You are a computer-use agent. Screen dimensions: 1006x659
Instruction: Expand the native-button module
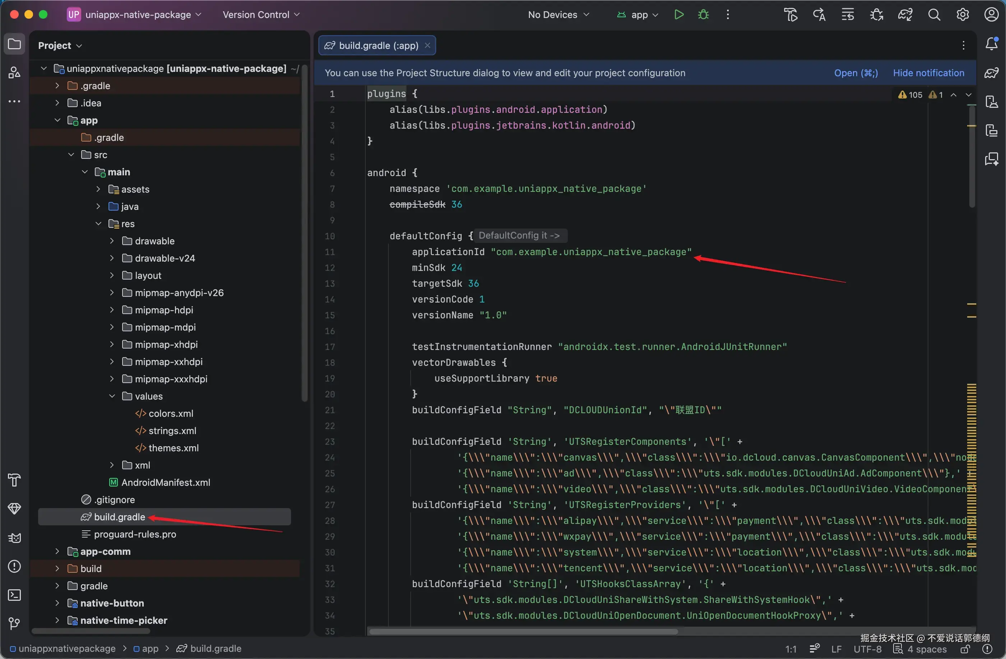click(x=57, y=603)
